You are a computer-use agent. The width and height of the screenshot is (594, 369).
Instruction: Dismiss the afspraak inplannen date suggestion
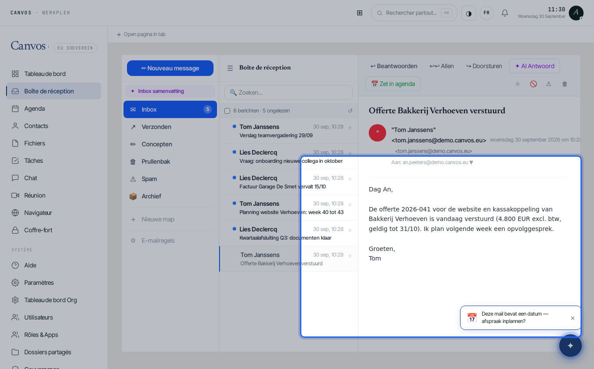[573, 318]
